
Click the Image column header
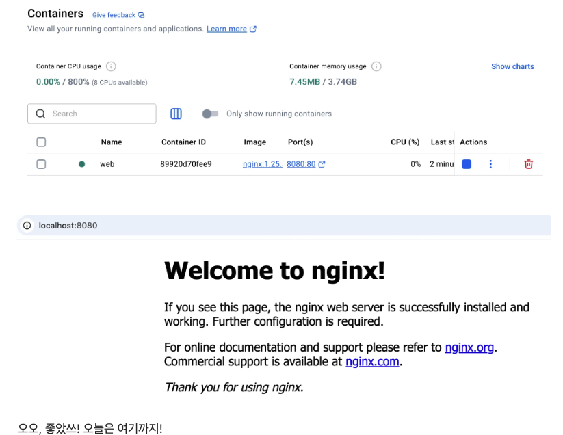point(255,142)
